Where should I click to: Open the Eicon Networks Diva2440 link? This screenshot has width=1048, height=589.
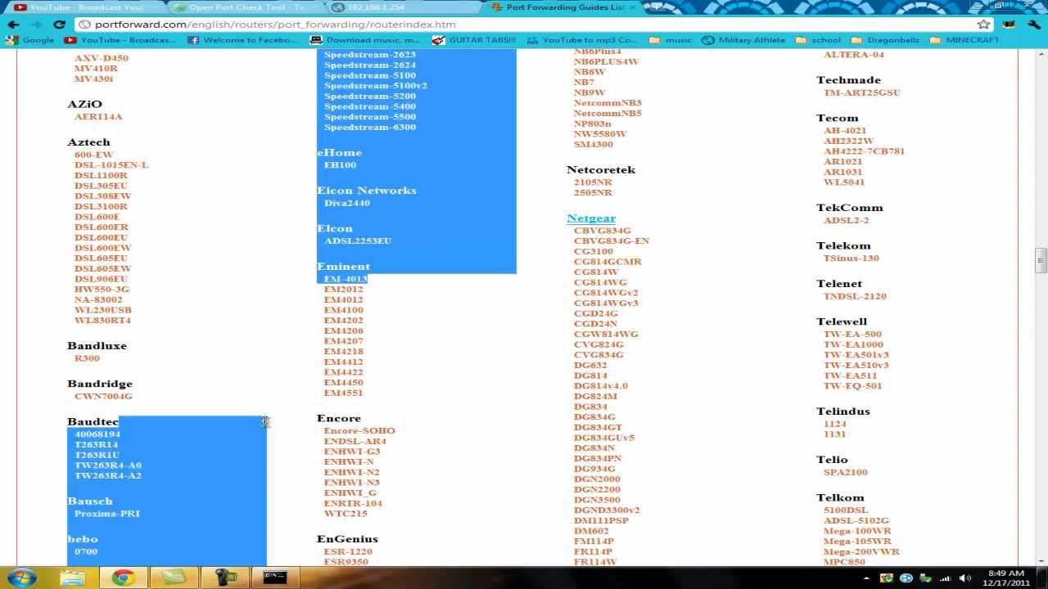coord(347,203)
